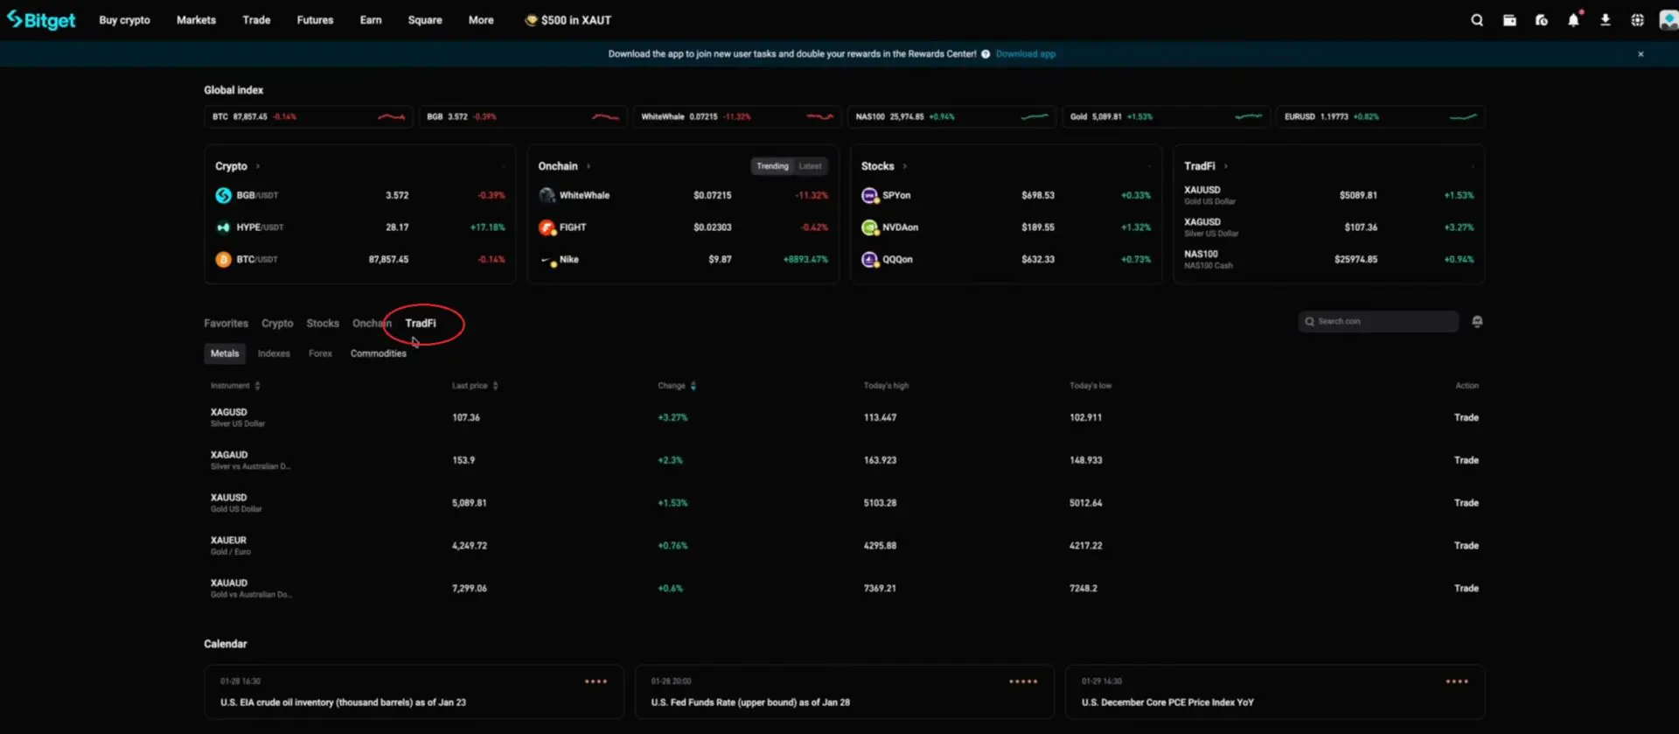Select the BTC sparkline in Global index

click(391, 116)
